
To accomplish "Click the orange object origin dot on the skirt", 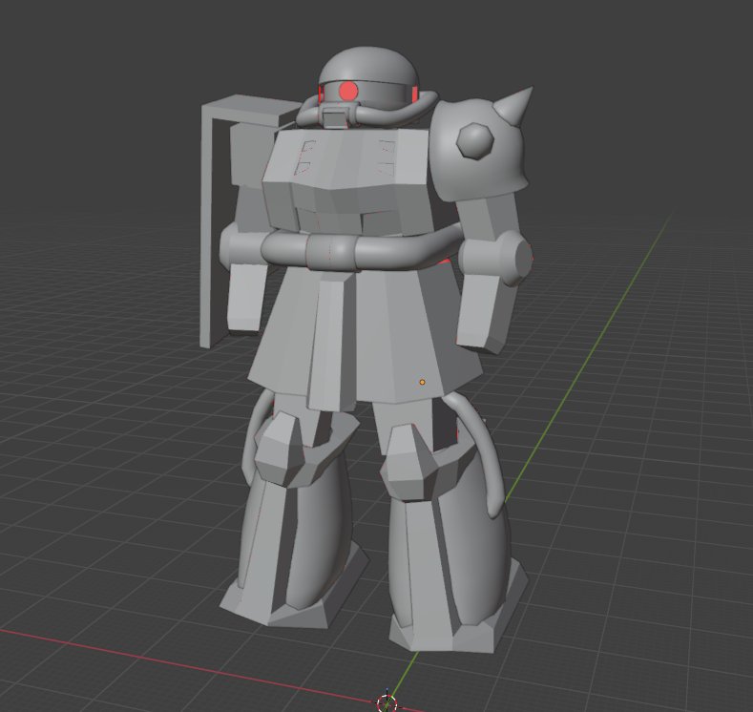I will [422, 382].
